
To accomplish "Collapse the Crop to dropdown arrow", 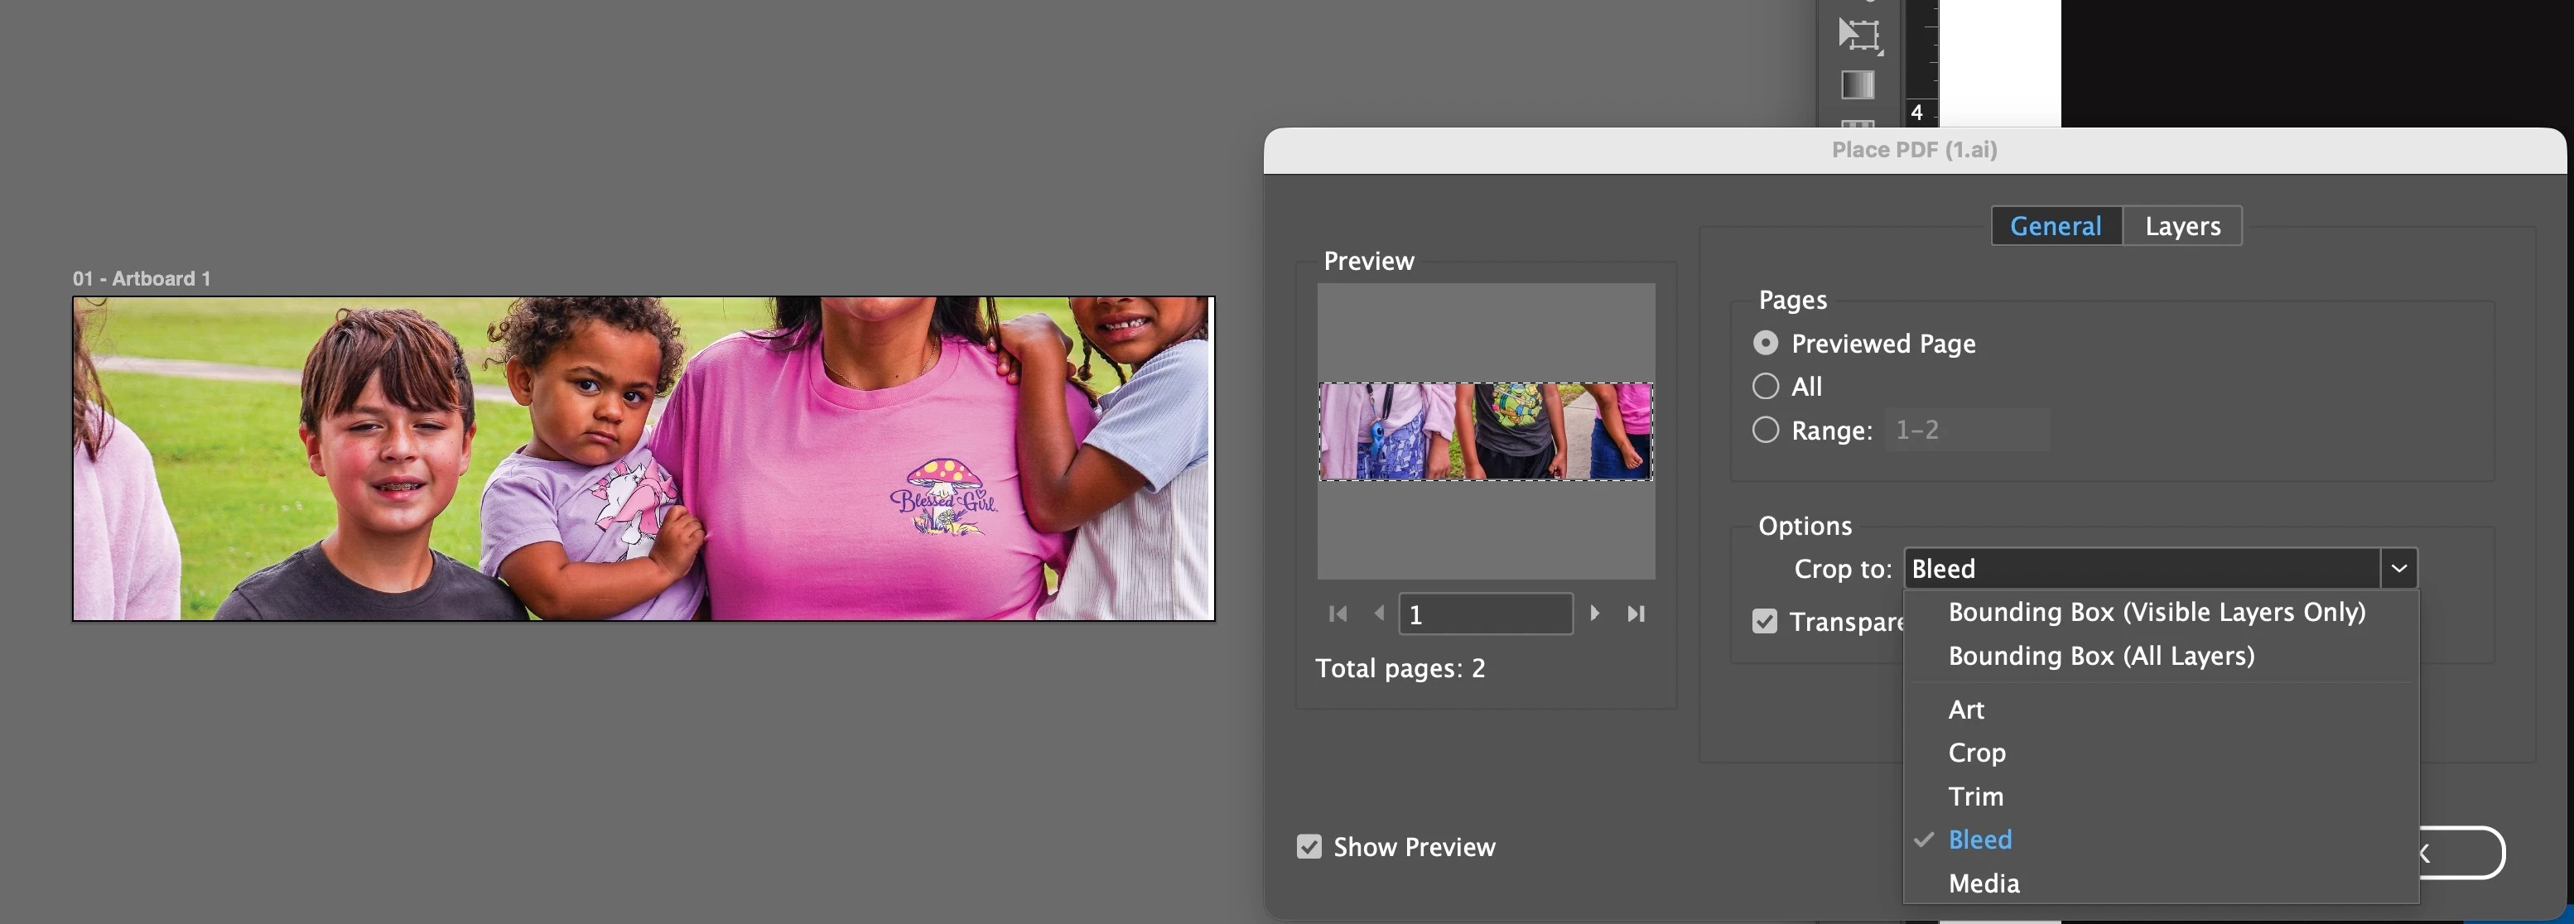I will coord(2398,568).
